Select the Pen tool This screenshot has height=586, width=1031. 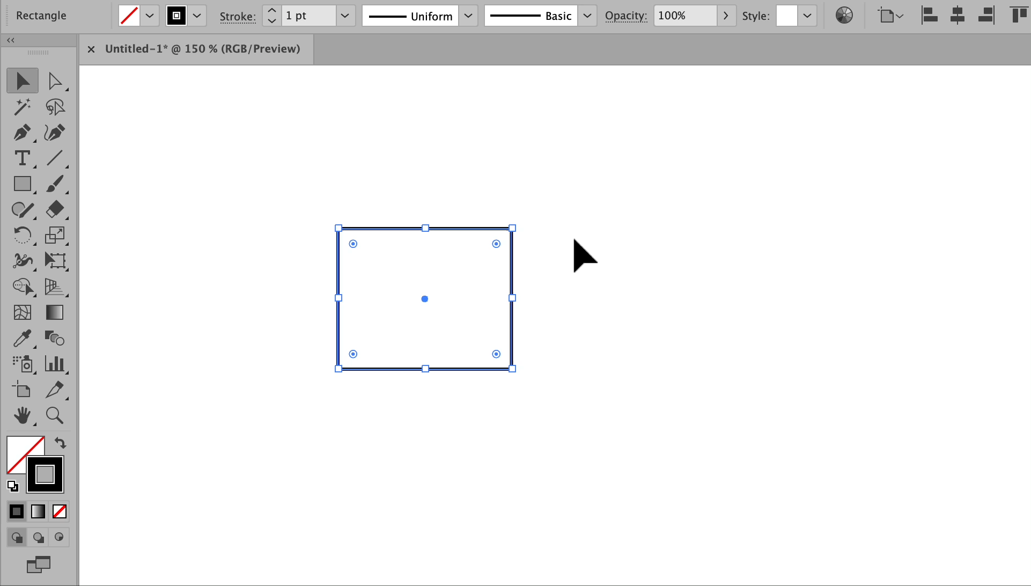coord(22,133)
